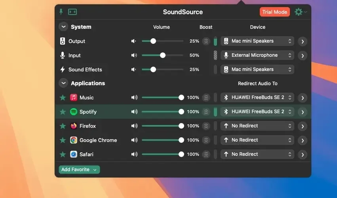The width and height of the screenshot is (337, 198).
Task: Click the Music volume slider
Action: pyautogui.click(x=163, y=97)
